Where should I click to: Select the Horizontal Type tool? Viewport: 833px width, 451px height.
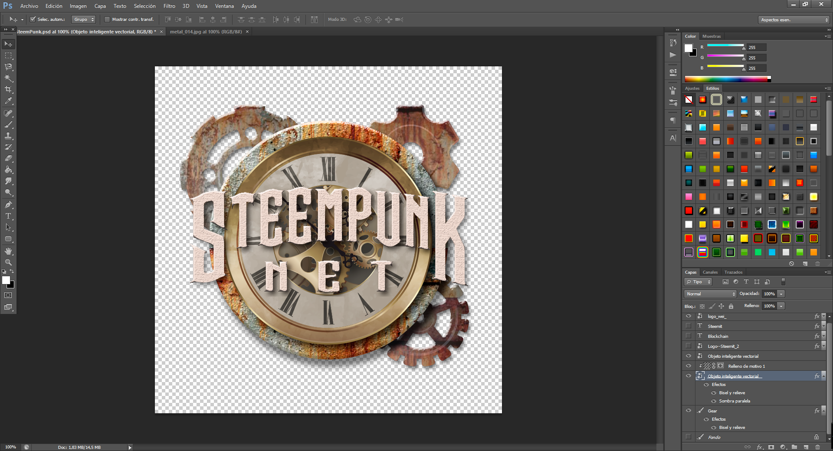click(8, 216)
